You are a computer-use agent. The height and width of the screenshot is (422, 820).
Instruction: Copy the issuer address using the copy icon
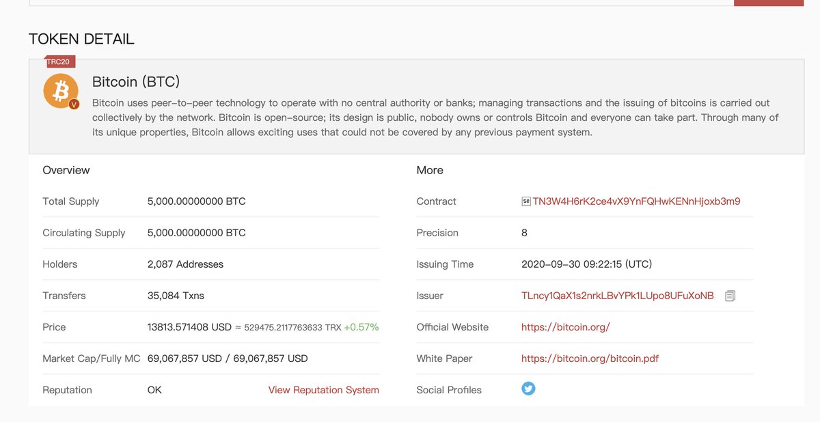[x=730, y=296]
